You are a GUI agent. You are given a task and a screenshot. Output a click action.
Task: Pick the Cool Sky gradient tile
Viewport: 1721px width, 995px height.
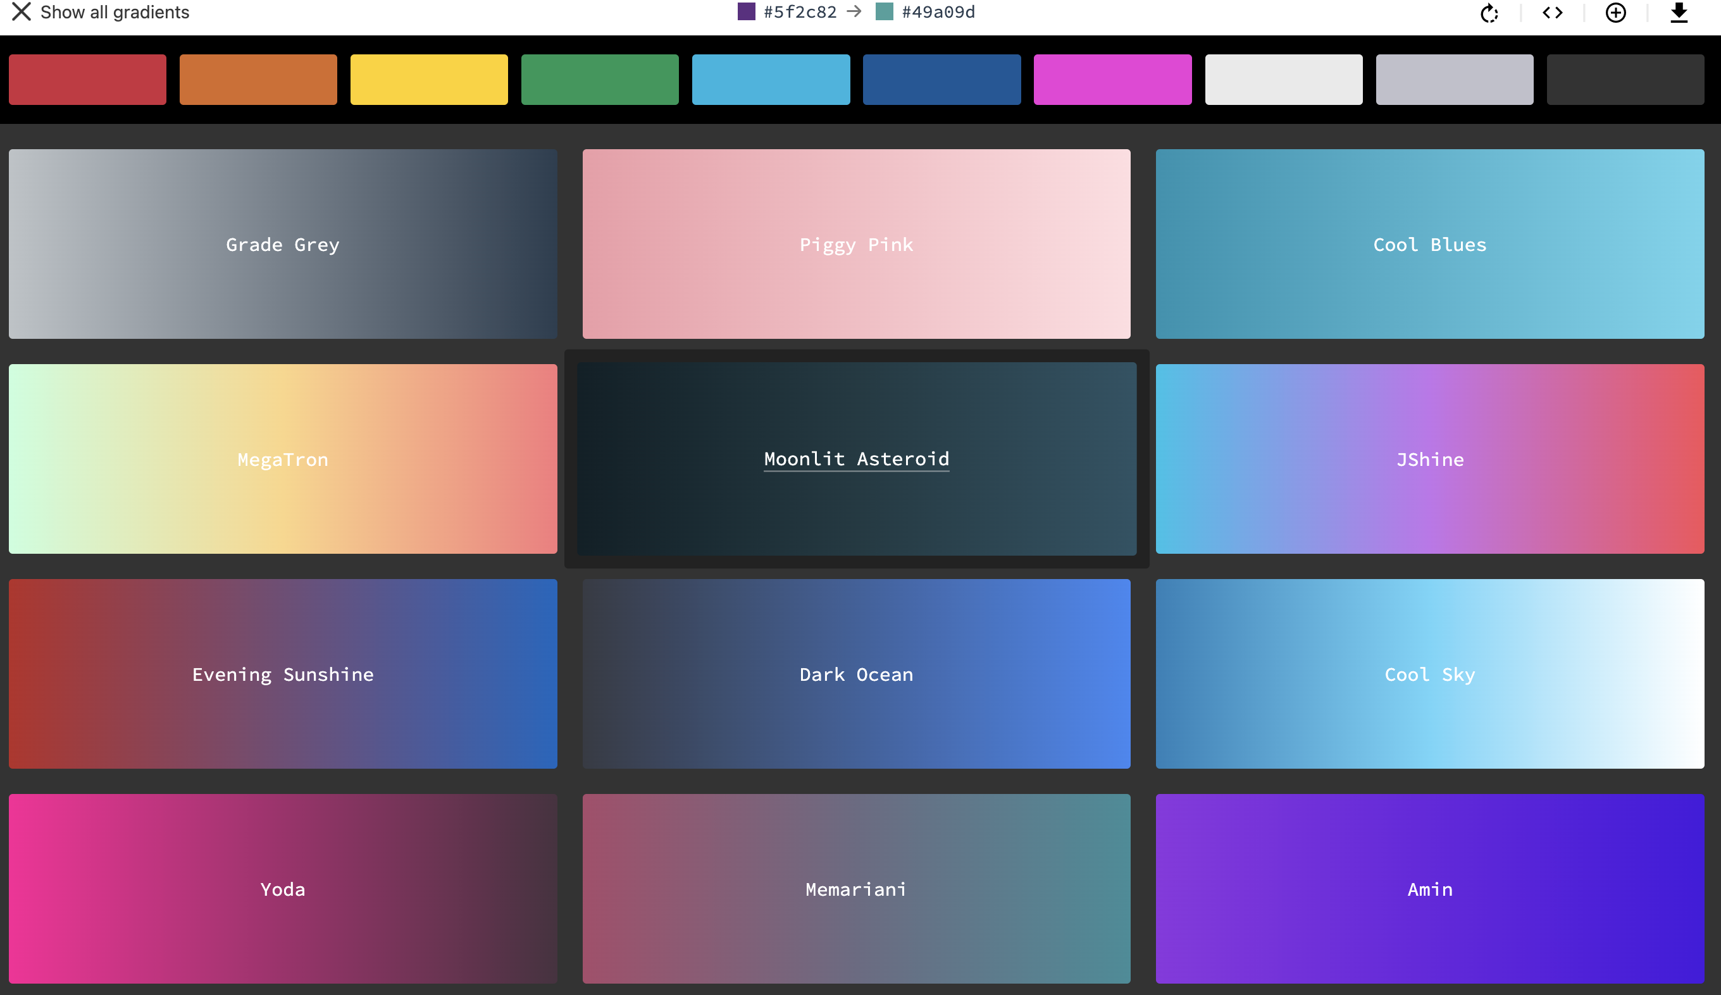coord(1429,674)
